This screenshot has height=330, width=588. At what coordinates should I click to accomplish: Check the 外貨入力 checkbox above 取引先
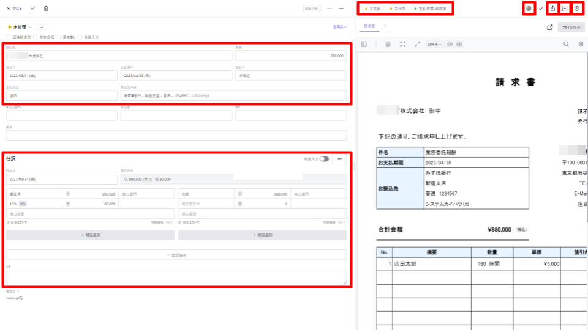tap(80, 37)
